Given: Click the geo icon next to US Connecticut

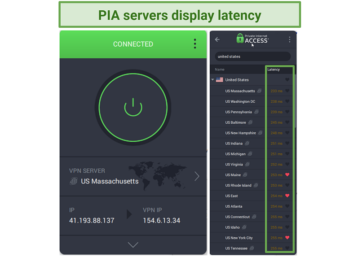Looking at the screenshot, I should 254,217.
